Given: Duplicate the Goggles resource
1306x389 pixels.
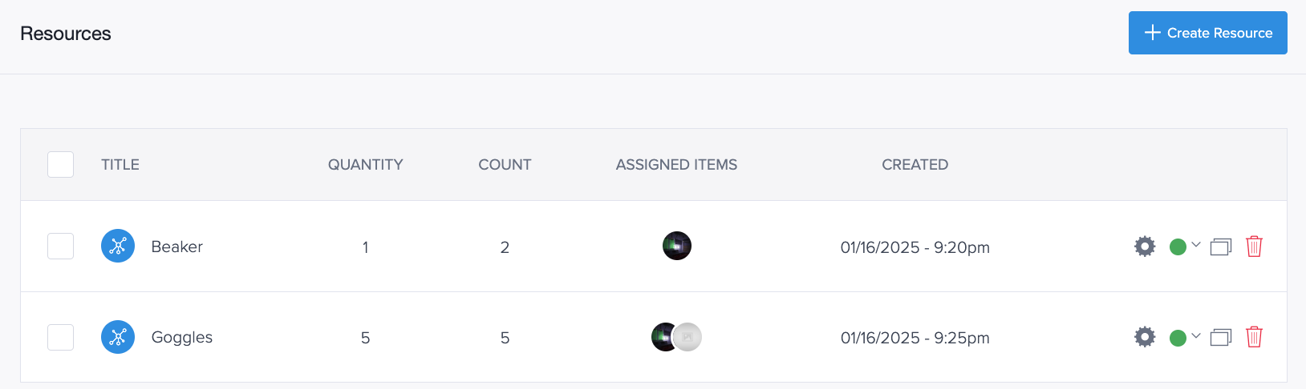Looking at the screenshot, I should click(x=1220, y=337).
